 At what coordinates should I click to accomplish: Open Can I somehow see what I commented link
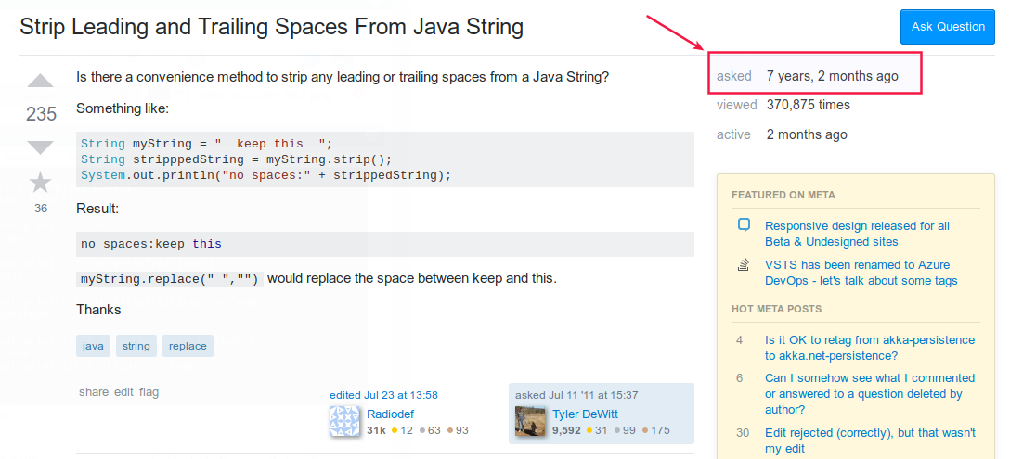click(870, 394)
